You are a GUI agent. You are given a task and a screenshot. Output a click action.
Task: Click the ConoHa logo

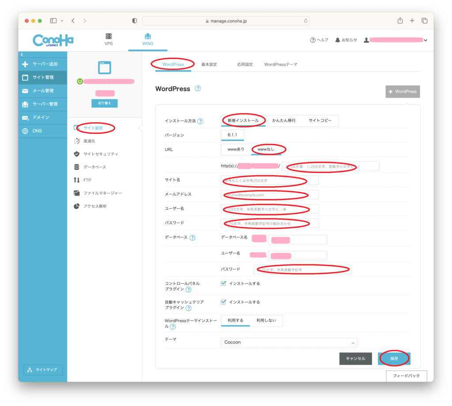53,40
